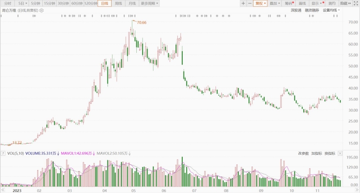Select the 15分钟 period
This screenshot has width=360, height=193.
click(49, 4)
